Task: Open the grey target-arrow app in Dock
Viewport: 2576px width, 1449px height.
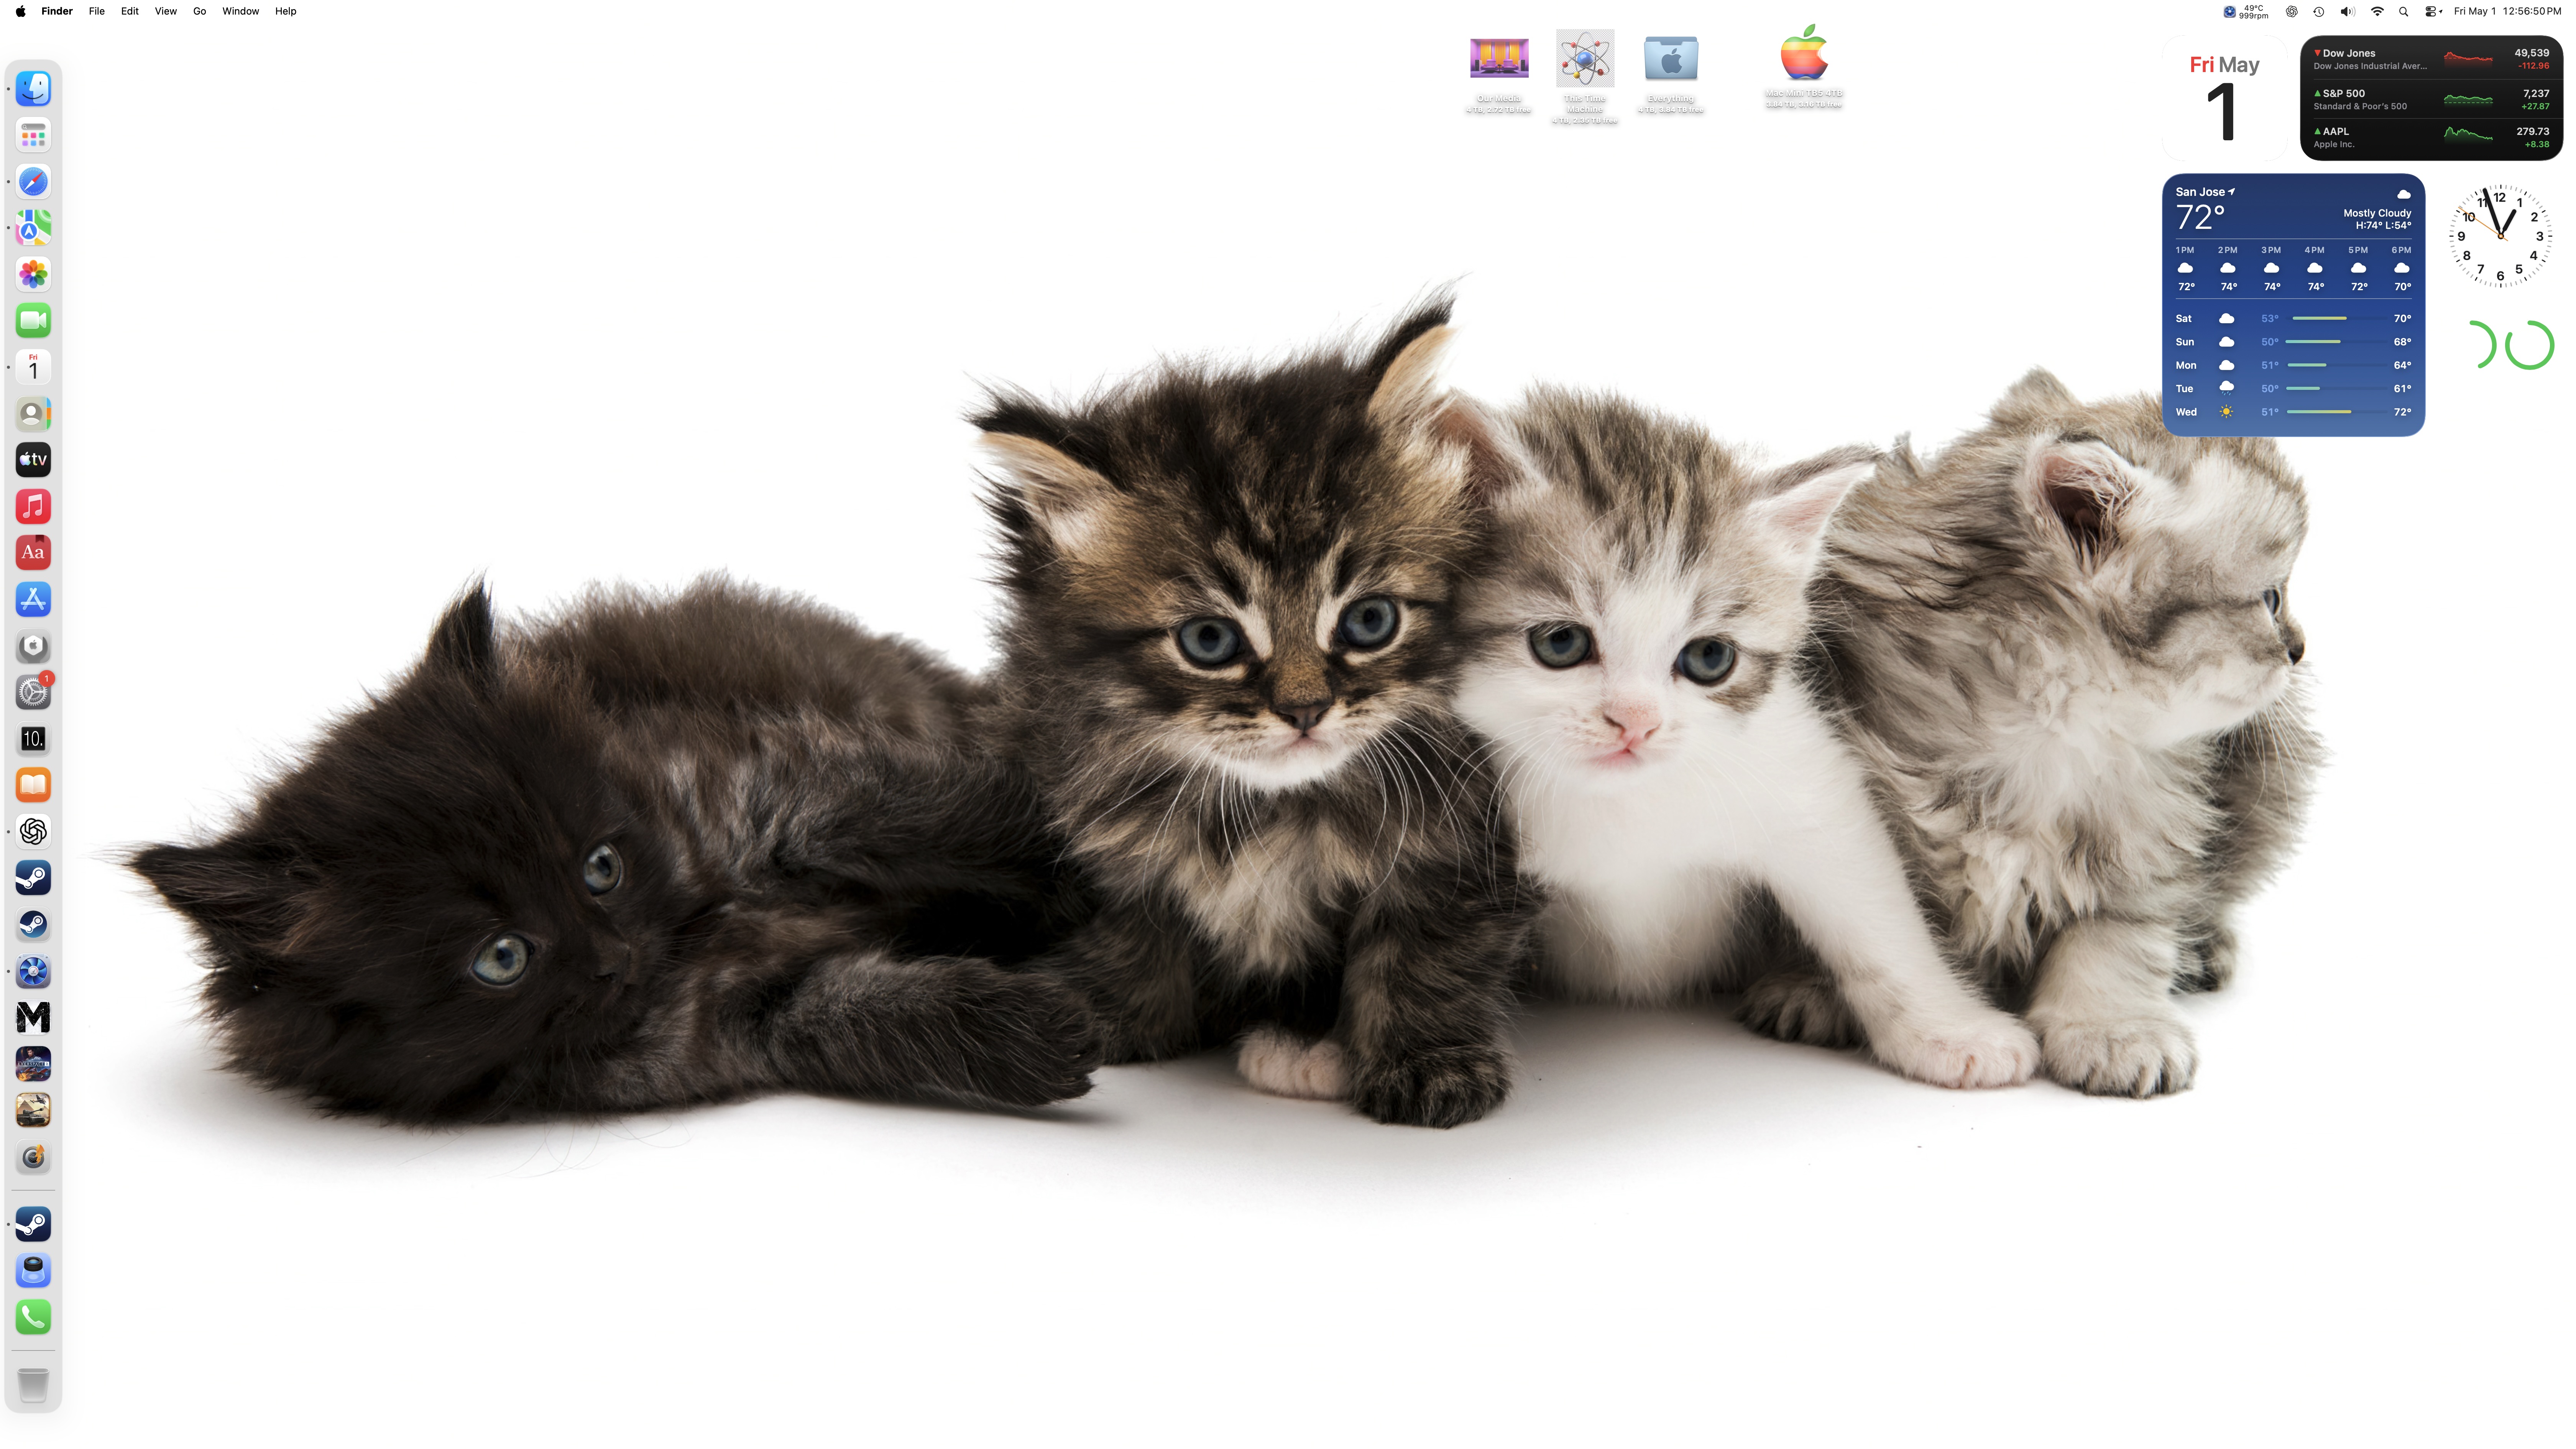Action: click(33, 1157)
